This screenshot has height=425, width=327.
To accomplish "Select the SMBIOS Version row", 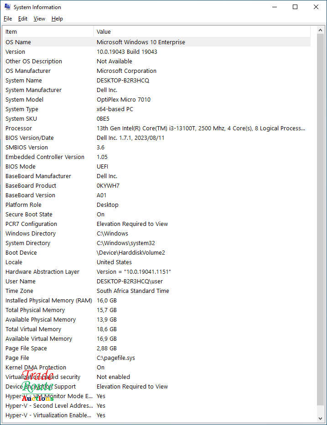I will [156, 148].
